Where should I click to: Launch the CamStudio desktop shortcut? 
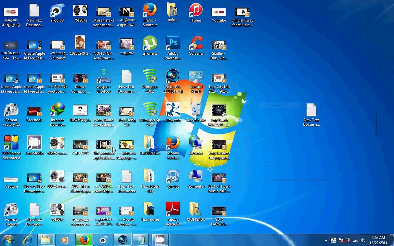(34, 146)
